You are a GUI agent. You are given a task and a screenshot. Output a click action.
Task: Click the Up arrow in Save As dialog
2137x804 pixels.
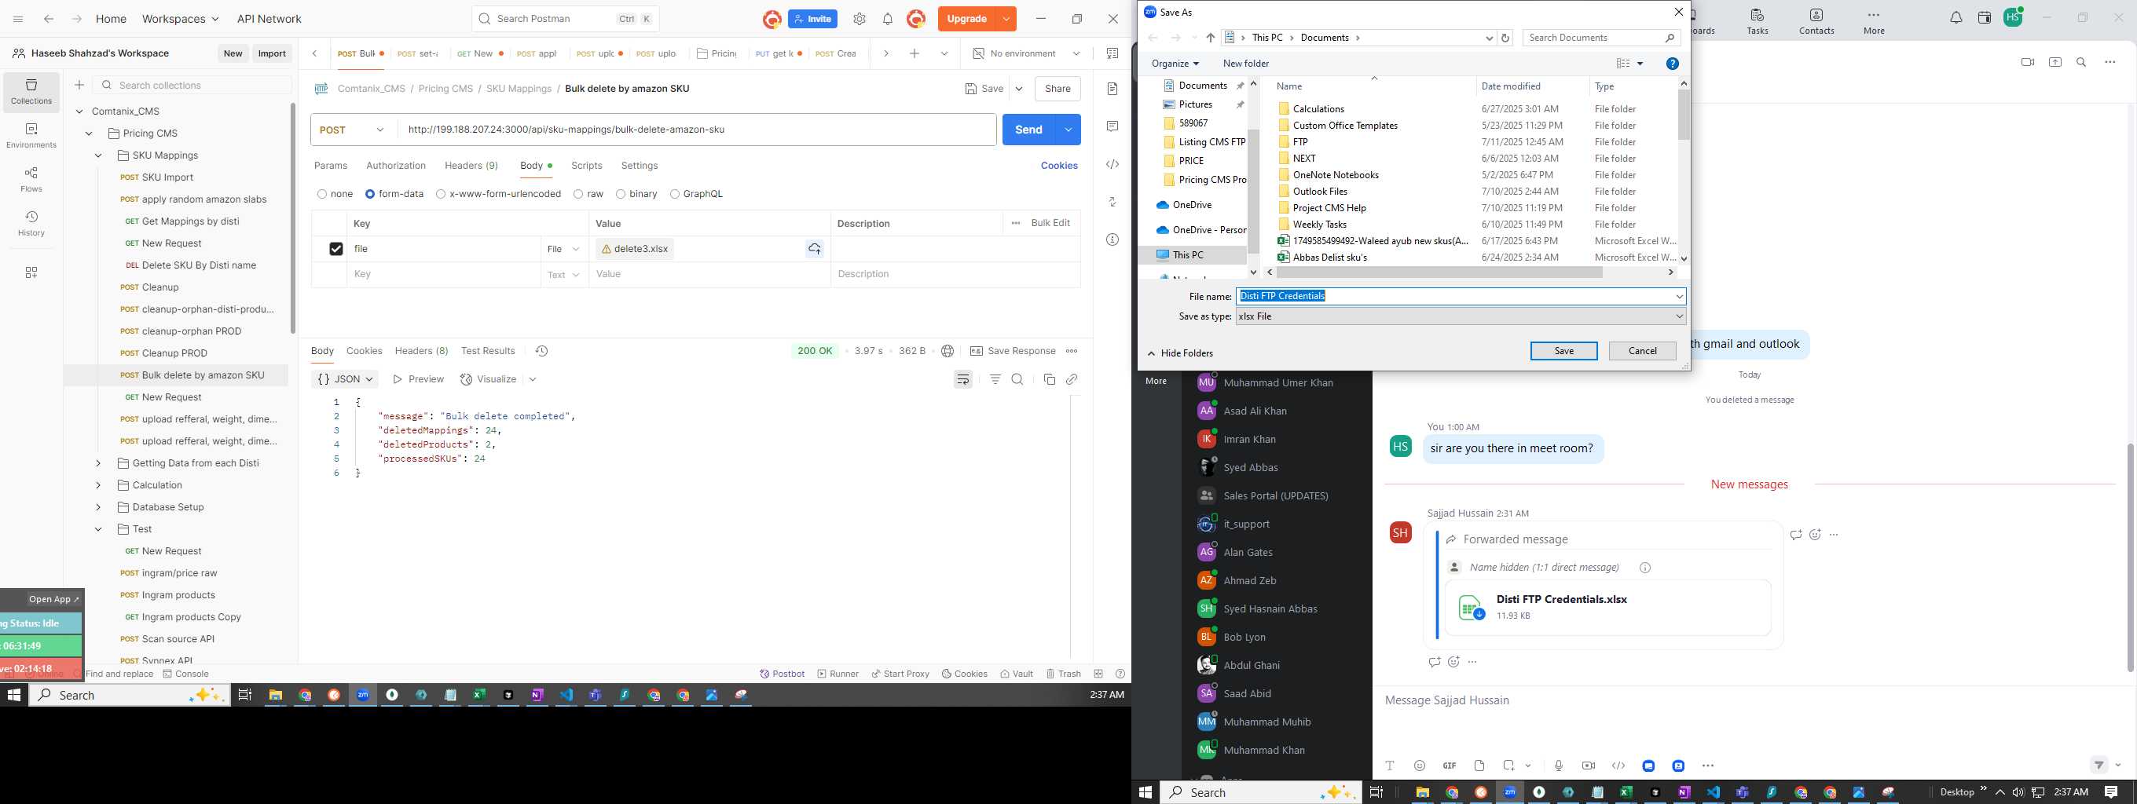pyautogui.click(x=1211, y=38)
